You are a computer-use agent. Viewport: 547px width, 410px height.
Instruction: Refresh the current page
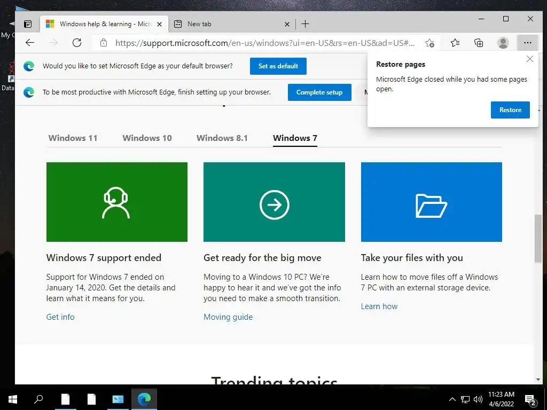click(x=77, y=43)
